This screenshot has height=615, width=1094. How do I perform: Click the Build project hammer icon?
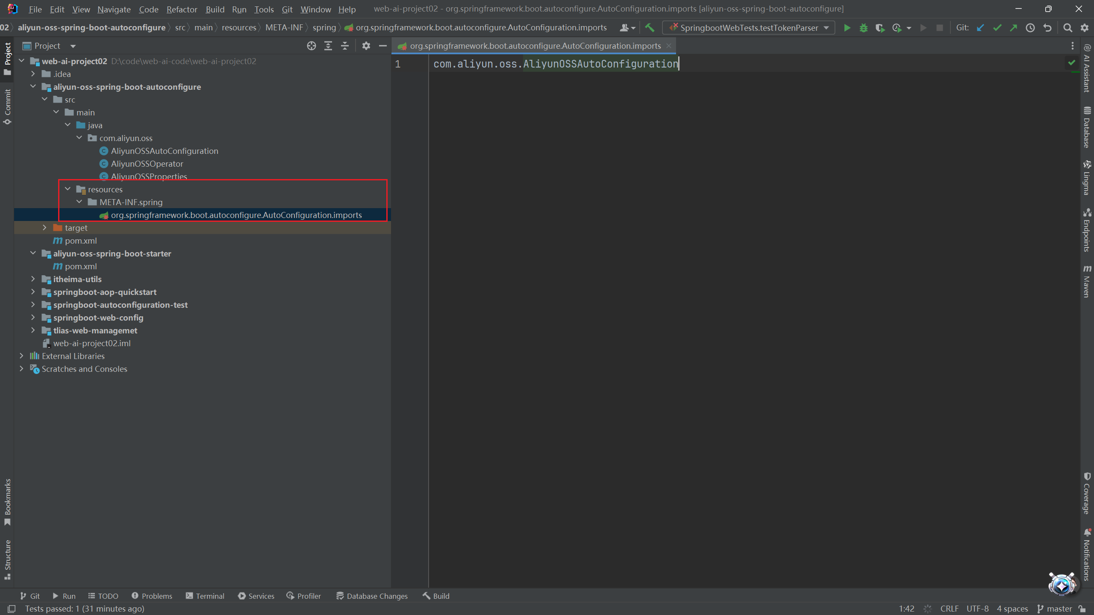(650, 28)
